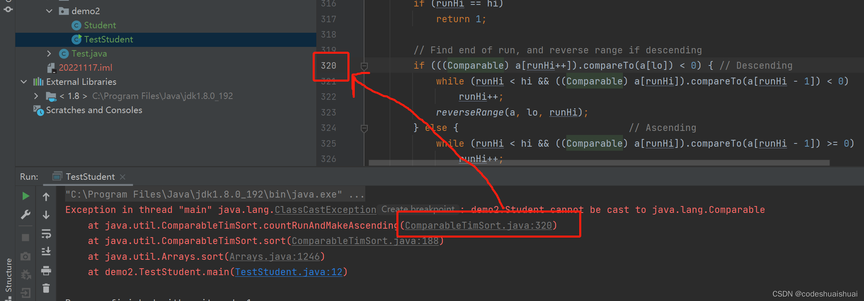
Task: Open the TestStudent.java:12 link
Action: 289,272
